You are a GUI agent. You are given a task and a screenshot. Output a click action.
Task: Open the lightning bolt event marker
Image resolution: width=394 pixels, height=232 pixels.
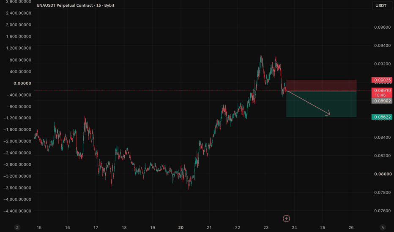pyautogui.click(x=286, y=219)
